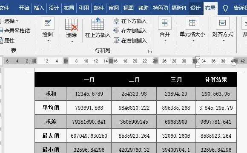247x153 pixels.
Task: Click the 单元格大小 icon
Action: click(192, 23)
